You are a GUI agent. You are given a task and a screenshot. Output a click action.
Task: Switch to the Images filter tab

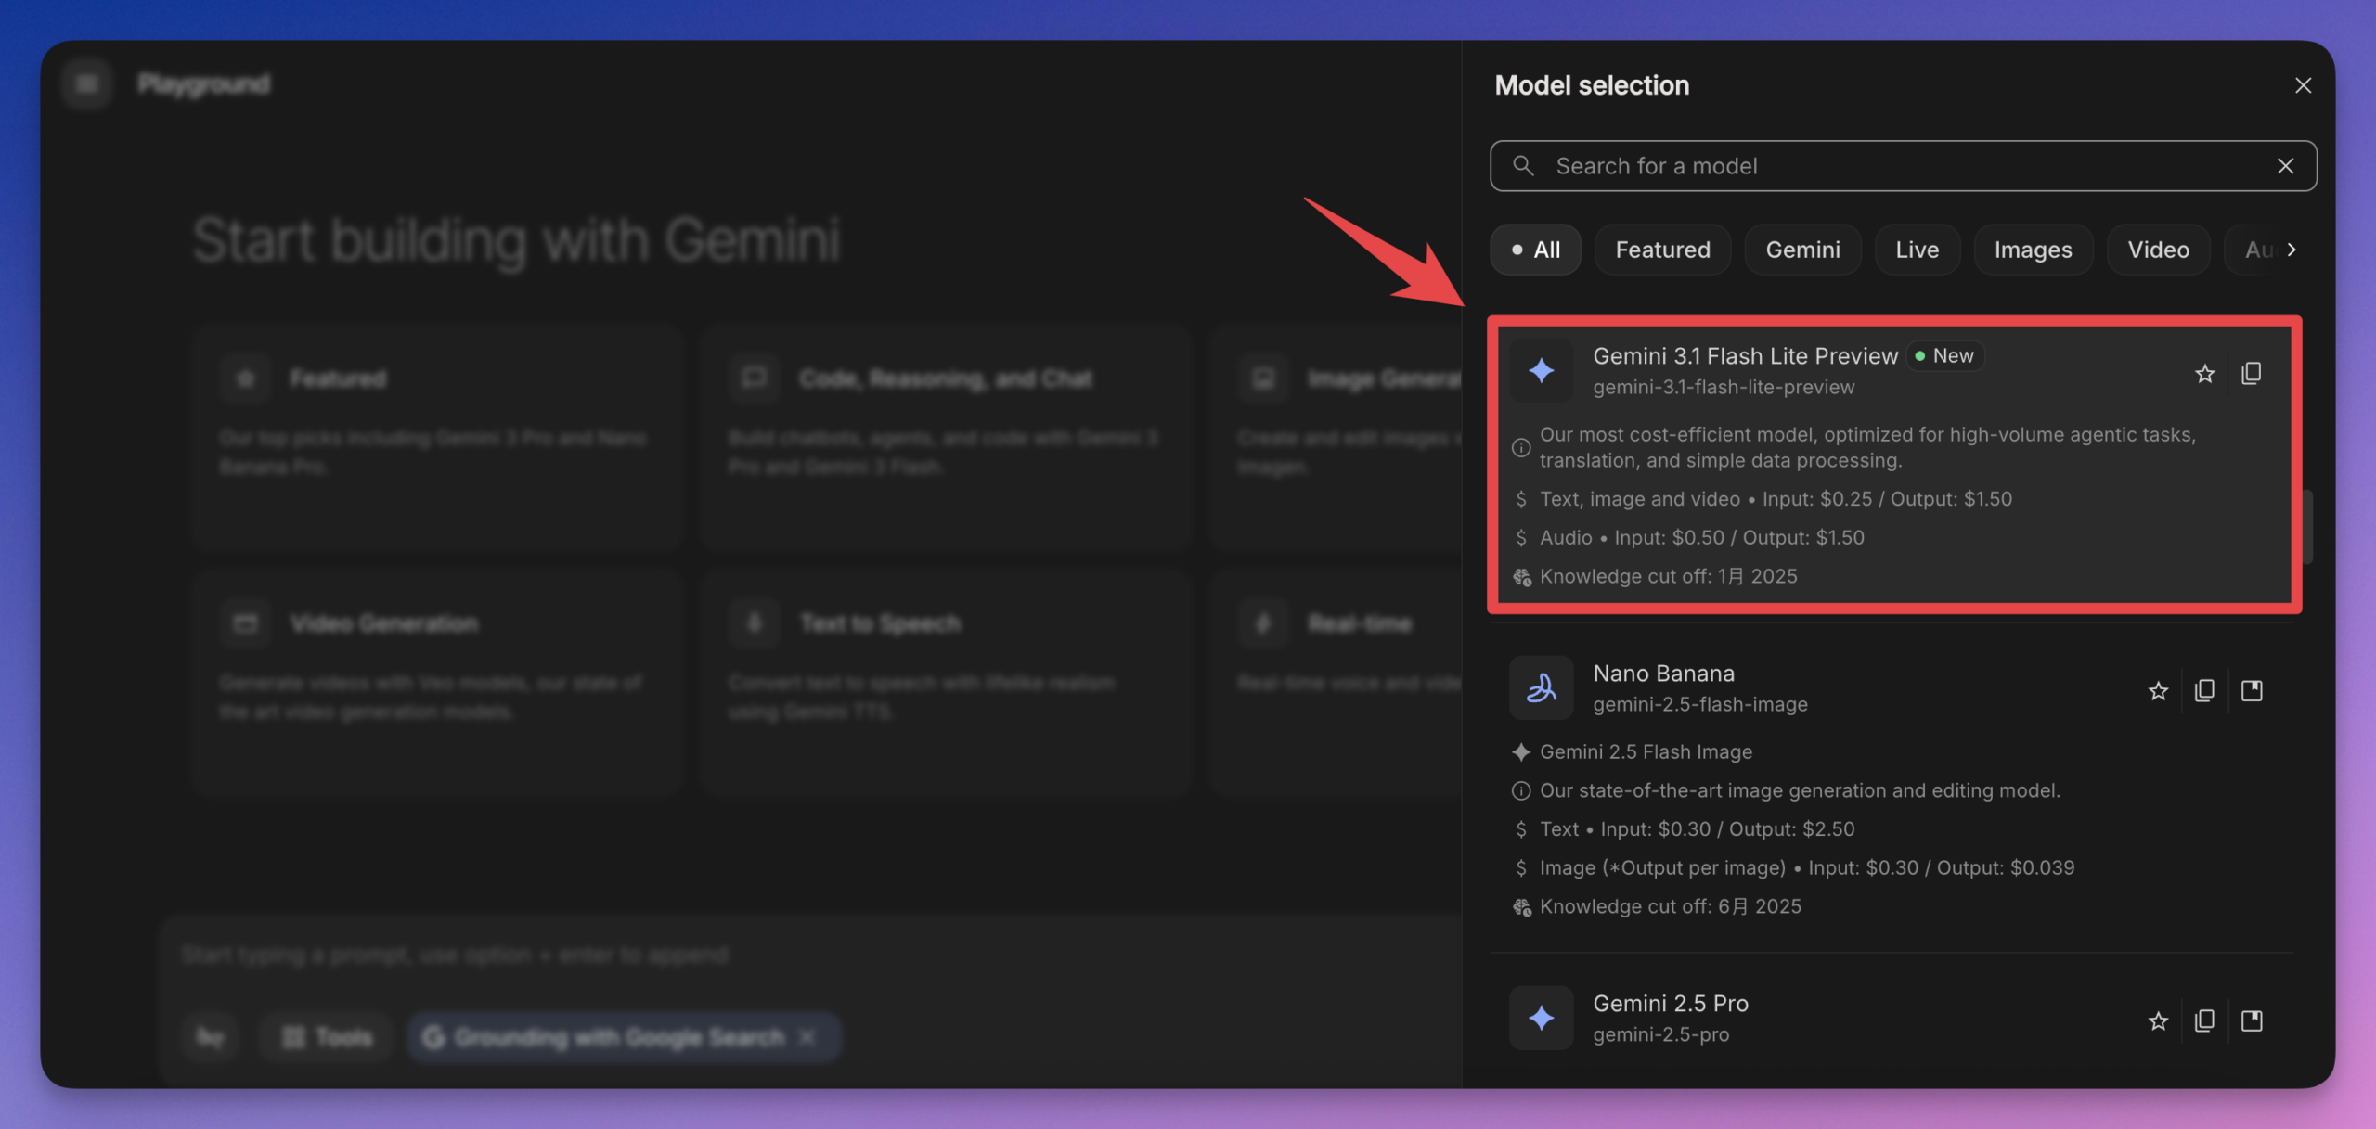pos(2033,249)
